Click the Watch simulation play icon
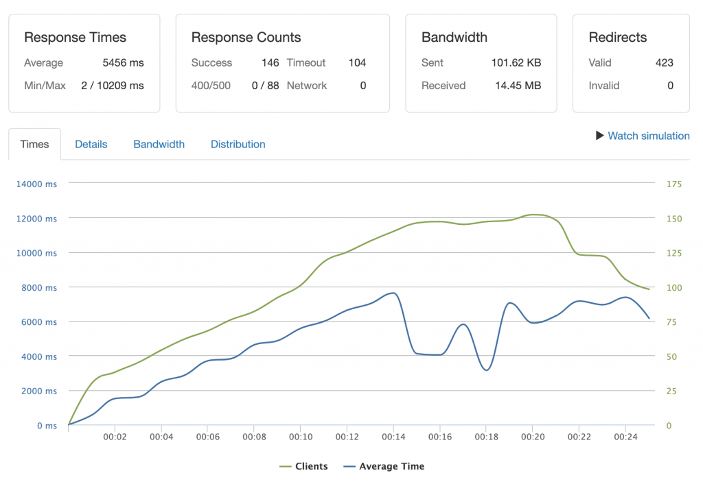 [600, 135]
